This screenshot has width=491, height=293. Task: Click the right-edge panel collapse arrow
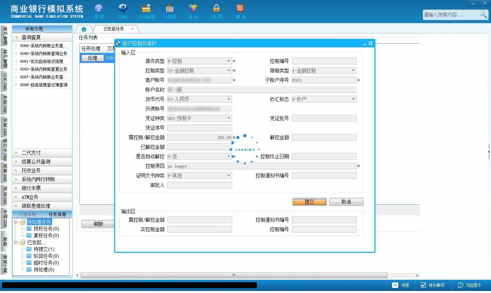tap(489, 152)
